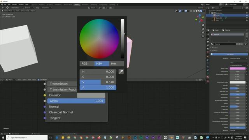The width and height of the screenshot is (249, 140).
Task: Toggle camera view gizmo in viewport
Action: [203, 33]
